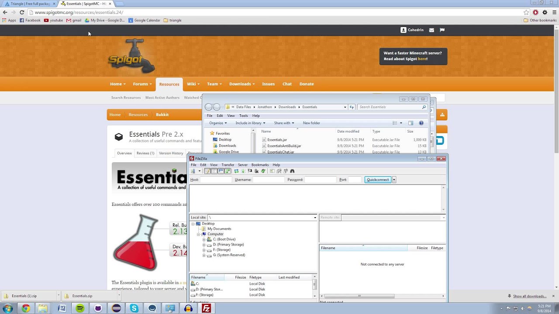Open Spotify from the taskbar
Image resolution: width=559 pixels, height=314 pixels.
coord(80,308)
